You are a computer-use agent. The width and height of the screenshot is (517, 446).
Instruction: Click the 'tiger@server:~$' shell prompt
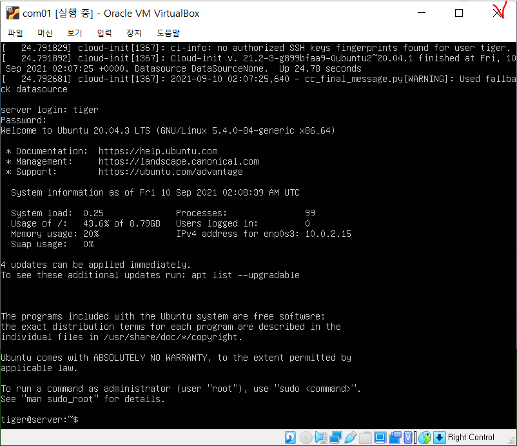click(39, 420)
